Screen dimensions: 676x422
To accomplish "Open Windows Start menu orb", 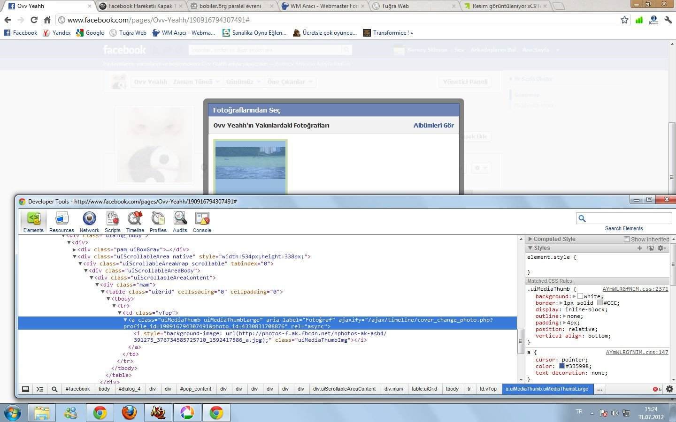I will pyautogui.click(x=13, y=413).
